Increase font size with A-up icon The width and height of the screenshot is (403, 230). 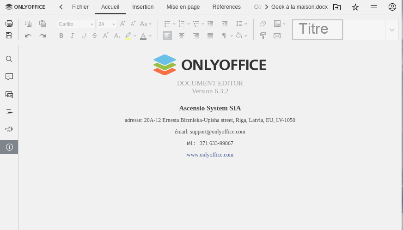pos(122,24)
